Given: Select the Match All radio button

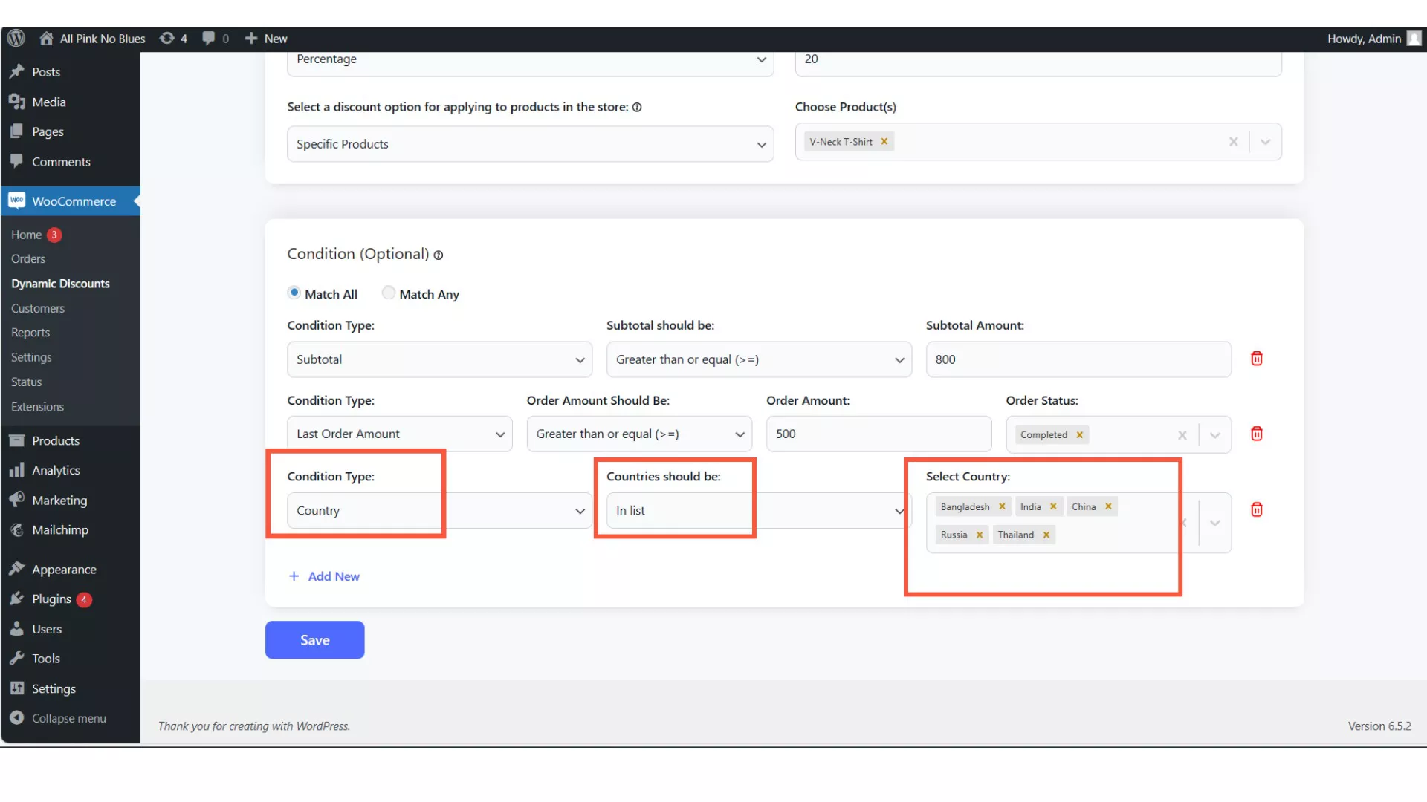Looking at the screenshot, I should 294,293.
